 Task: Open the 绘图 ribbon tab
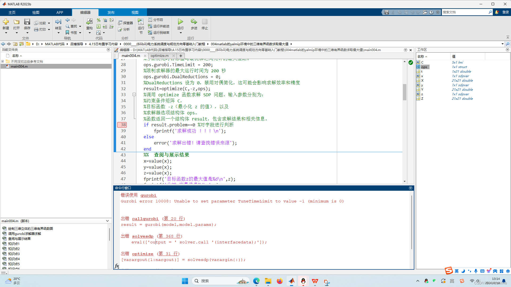[35, 12]
